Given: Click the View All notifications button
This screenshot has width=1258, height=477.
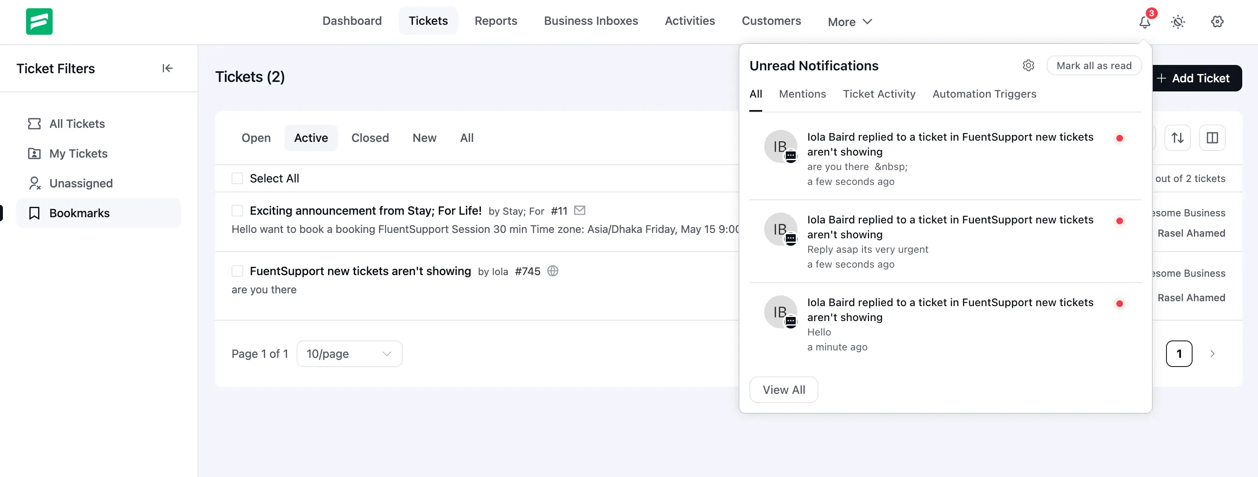Looking at the screenshot, I should [x=784, y=390].
